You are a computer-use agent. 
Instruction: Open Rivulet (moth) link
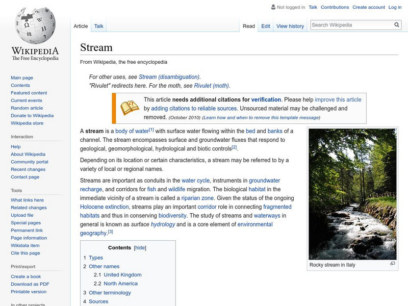(x=212, y=86)
